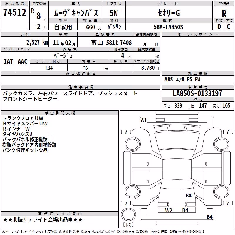The width and height of the screenshot is (235, 235).
Task: Click the first registration month 2 月
Action: (x=42, y=27)
